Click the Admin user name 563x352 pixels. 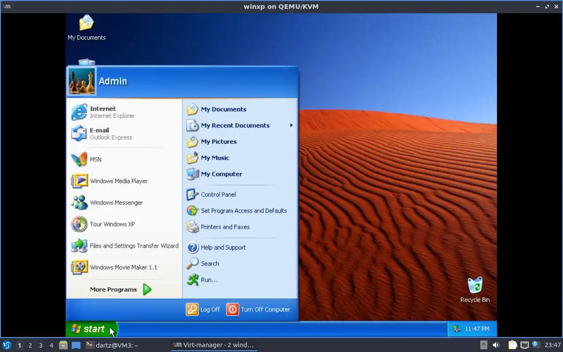113,81
